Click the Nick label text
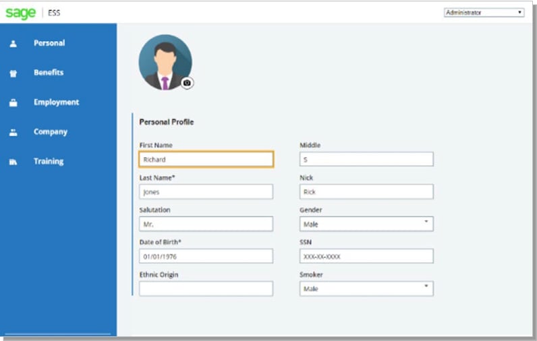 [306, 178]
